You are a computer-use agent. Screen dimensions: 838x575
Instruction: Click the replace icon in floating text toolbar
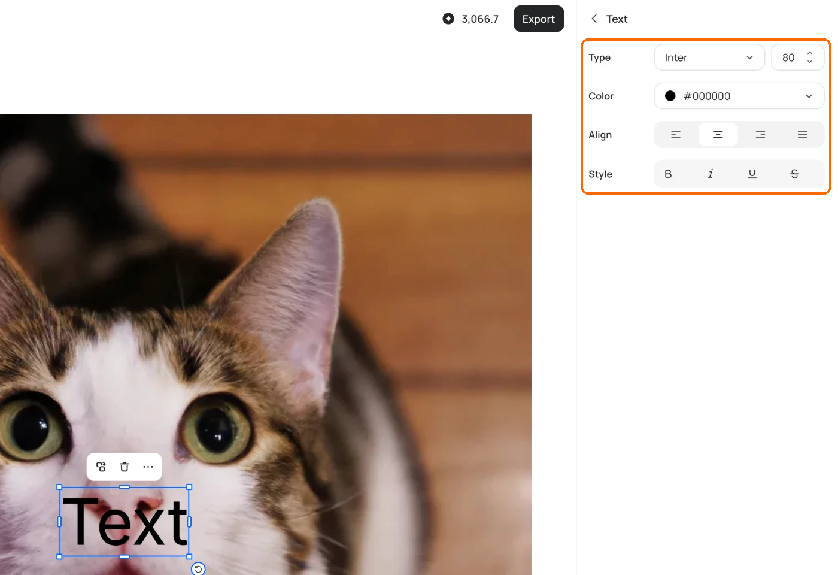pyautogui.click(x=101, y=467)
